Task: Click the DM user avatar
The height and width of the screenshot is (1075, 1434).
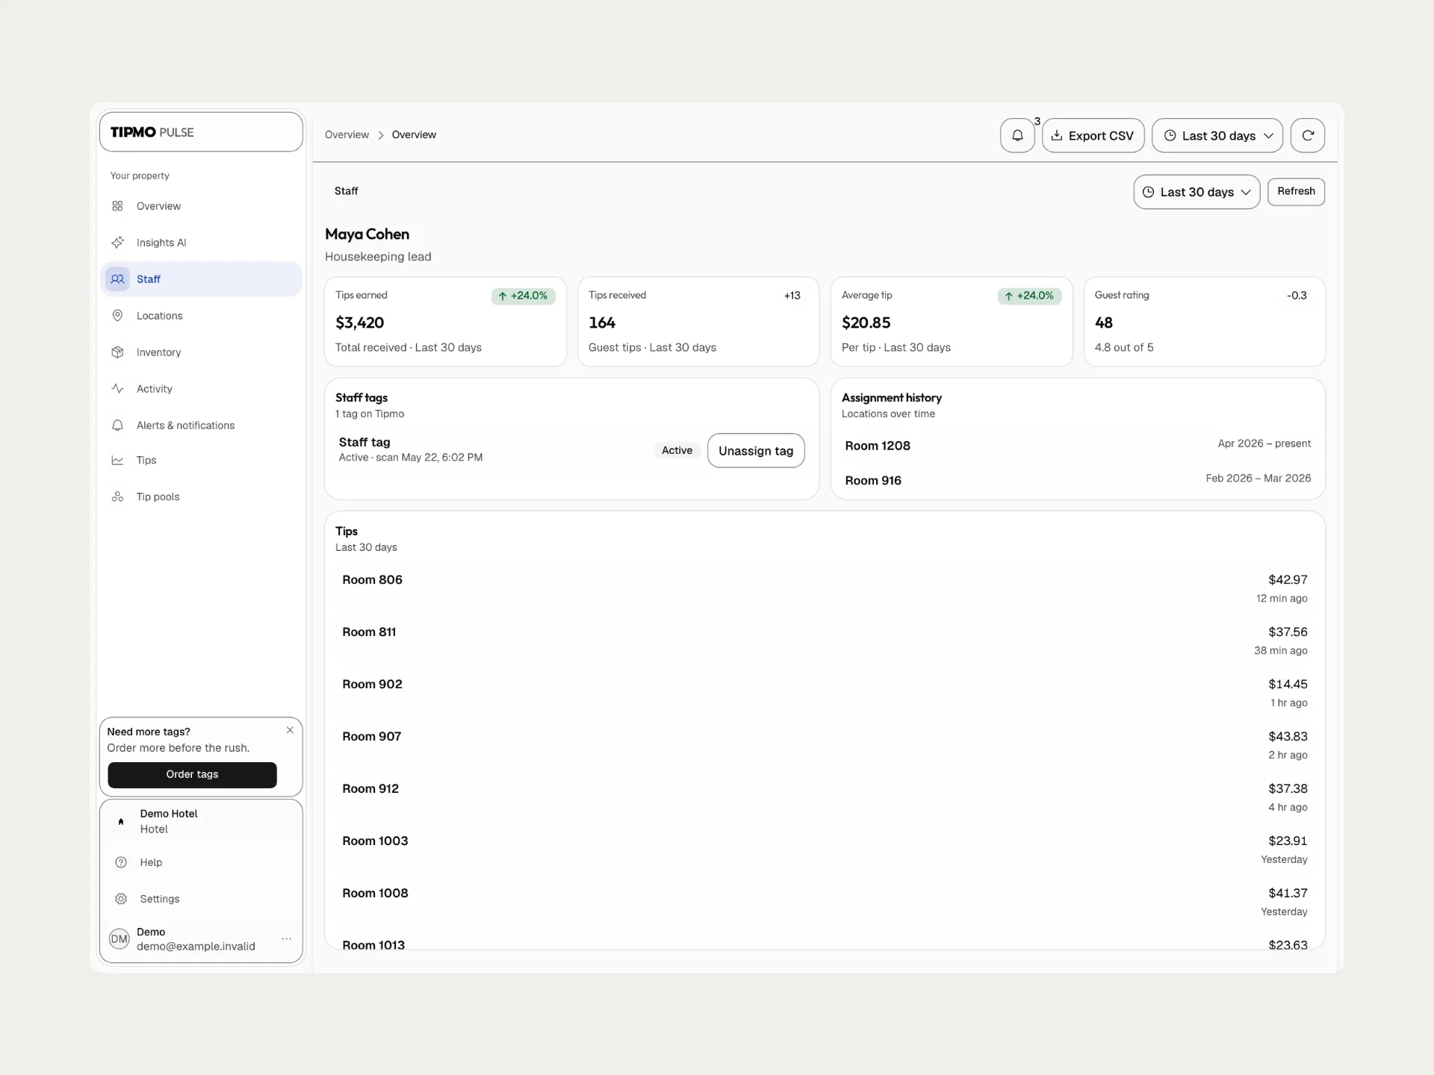Action: (119, 939)
